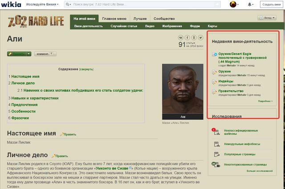Click the Некатегоризованные страницы icon

click(x=216, y=165)
